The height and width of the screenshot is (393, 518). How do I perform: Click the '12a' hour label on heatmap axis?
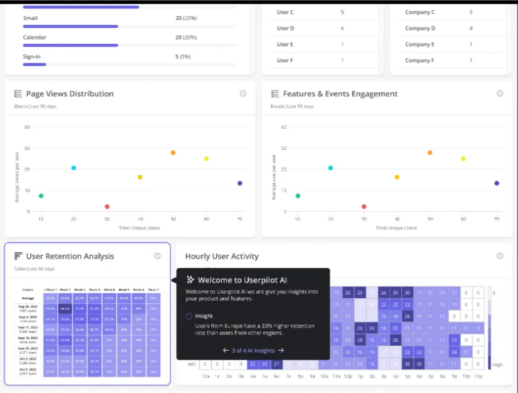click(206, 376)
